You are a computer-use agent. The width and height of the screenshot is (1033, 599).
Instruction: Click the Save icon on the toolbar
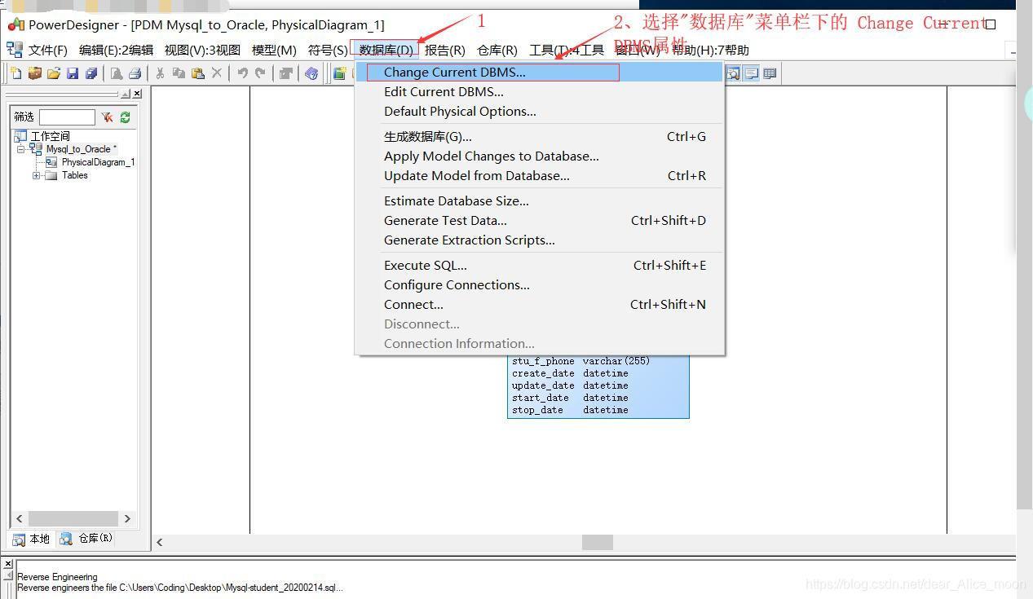point(74,73)
